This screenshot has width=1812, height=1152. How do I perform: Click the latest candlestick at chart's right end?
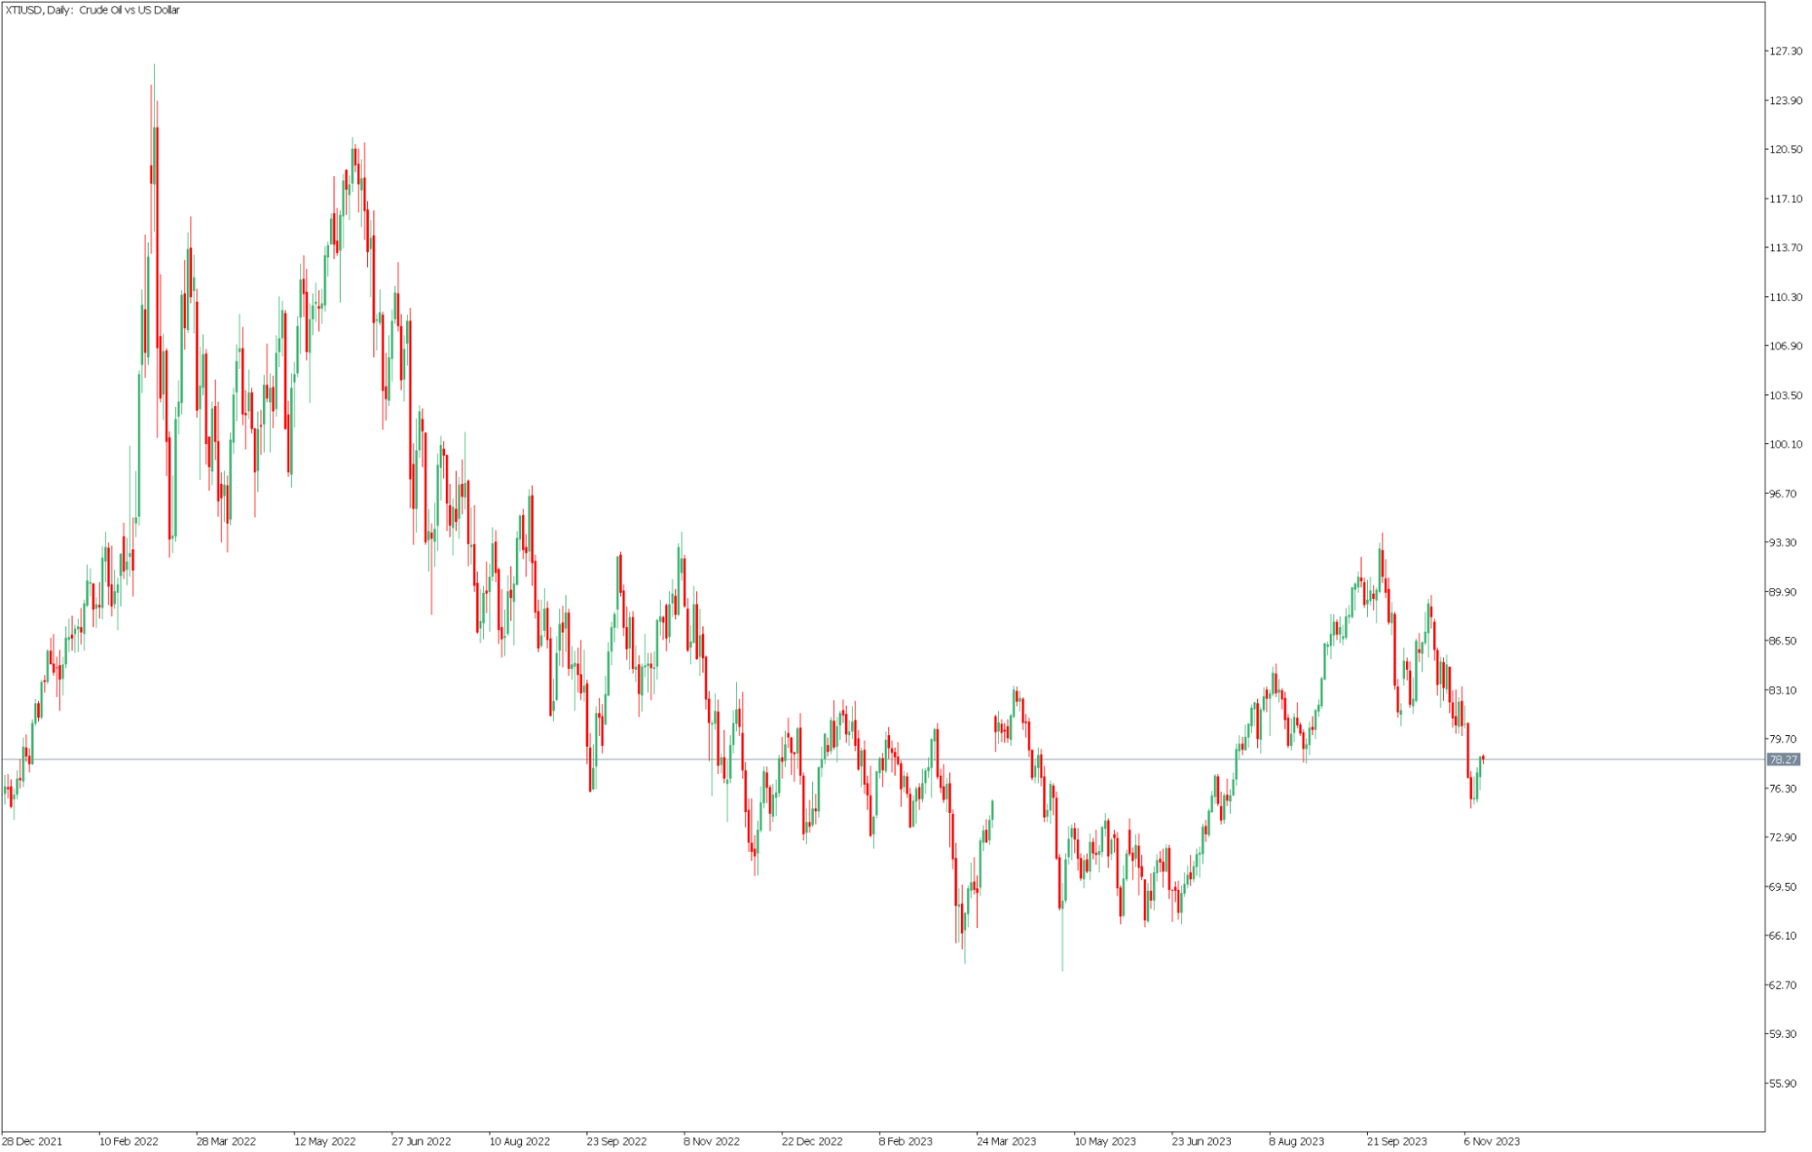(x=1483, y=759)
